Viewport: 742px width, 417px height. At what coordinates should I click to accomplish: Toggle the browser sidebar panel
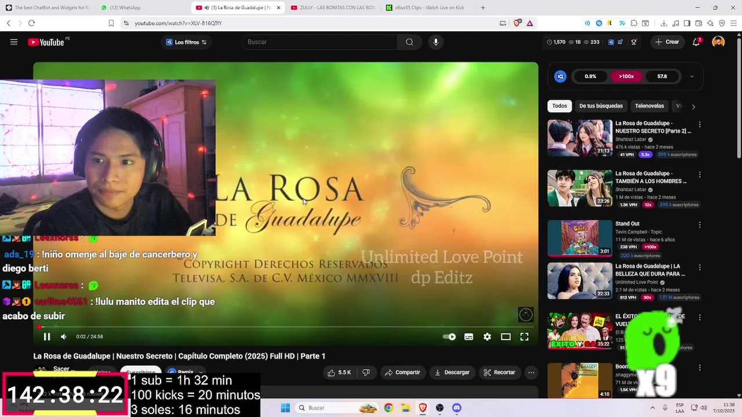click(687, 23)
